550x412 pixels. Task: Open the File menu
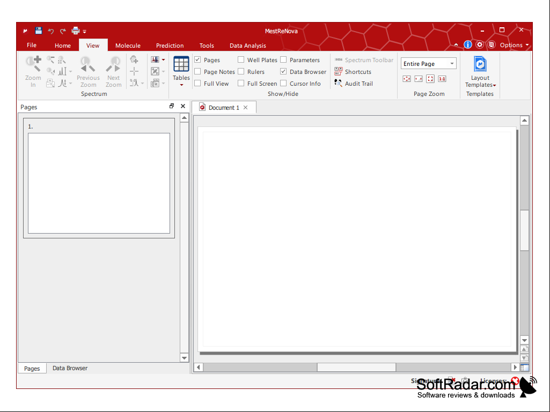point(32,45)
